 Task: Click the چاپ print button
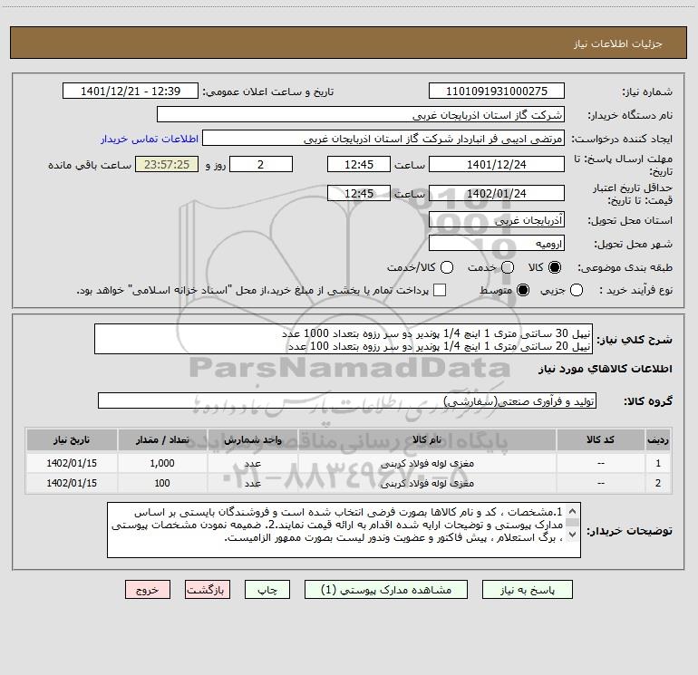pyautogui.click(x=267, y=590)
